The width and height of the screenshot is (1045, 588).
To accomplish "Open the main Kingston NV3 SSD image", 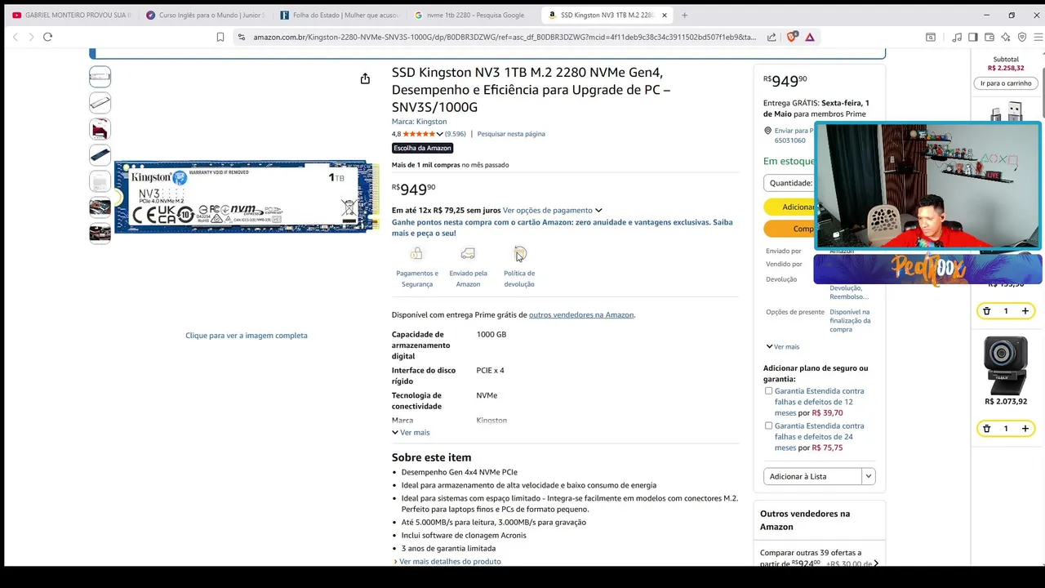I will (x=247, y=197).
